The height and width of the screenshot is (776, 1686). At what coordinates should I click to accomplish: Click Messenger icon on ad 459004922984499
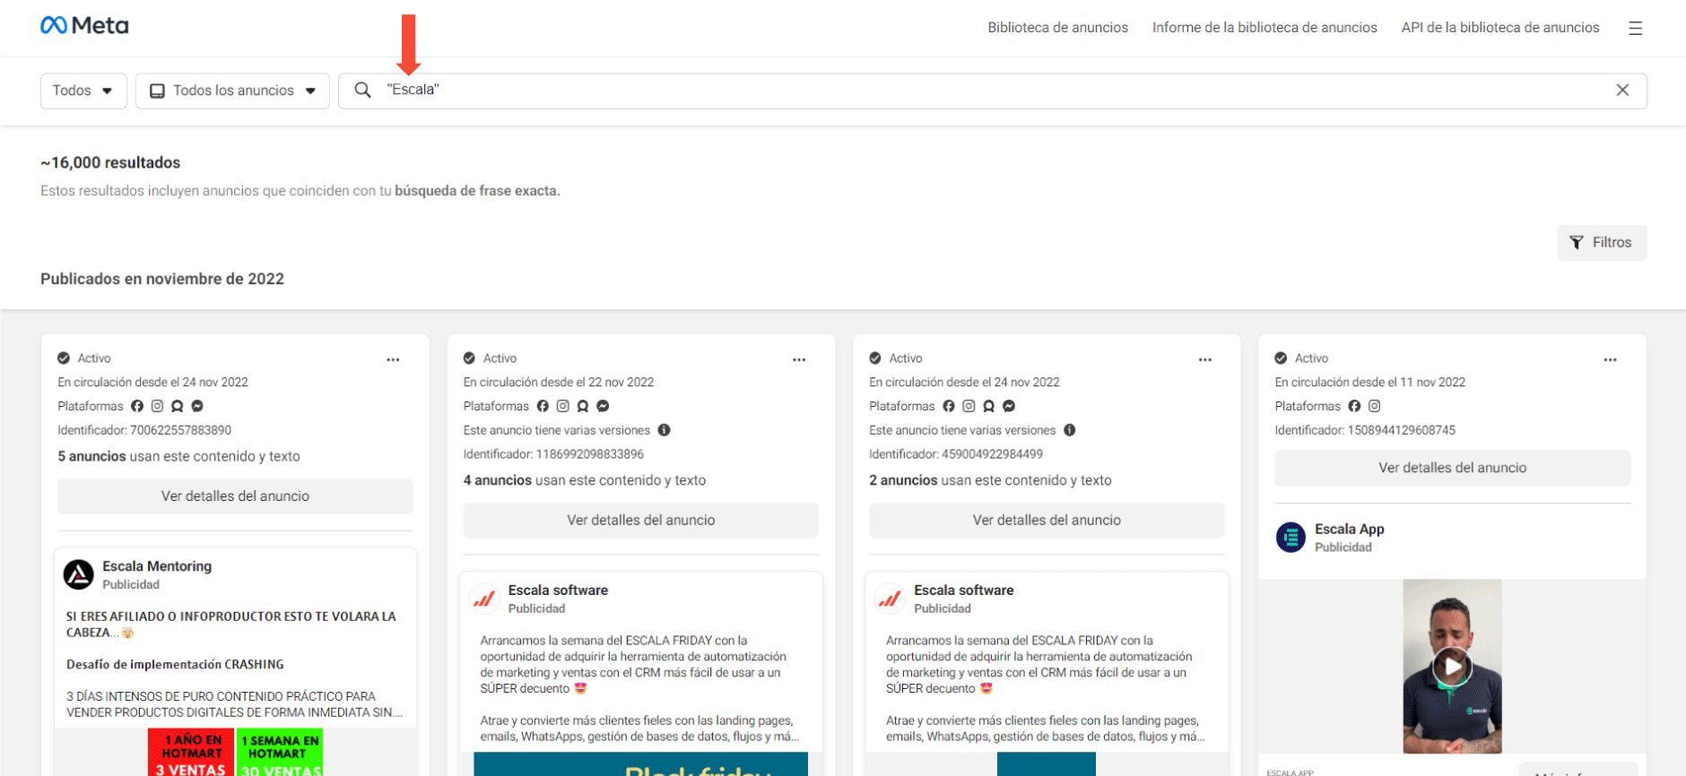[x=1009, y=406]
